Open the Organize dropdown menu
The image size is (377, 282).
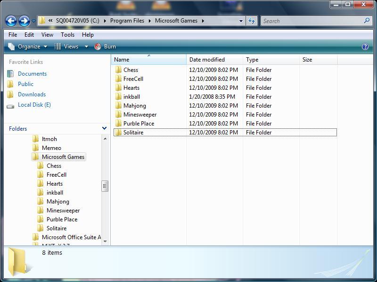(28, 47)
